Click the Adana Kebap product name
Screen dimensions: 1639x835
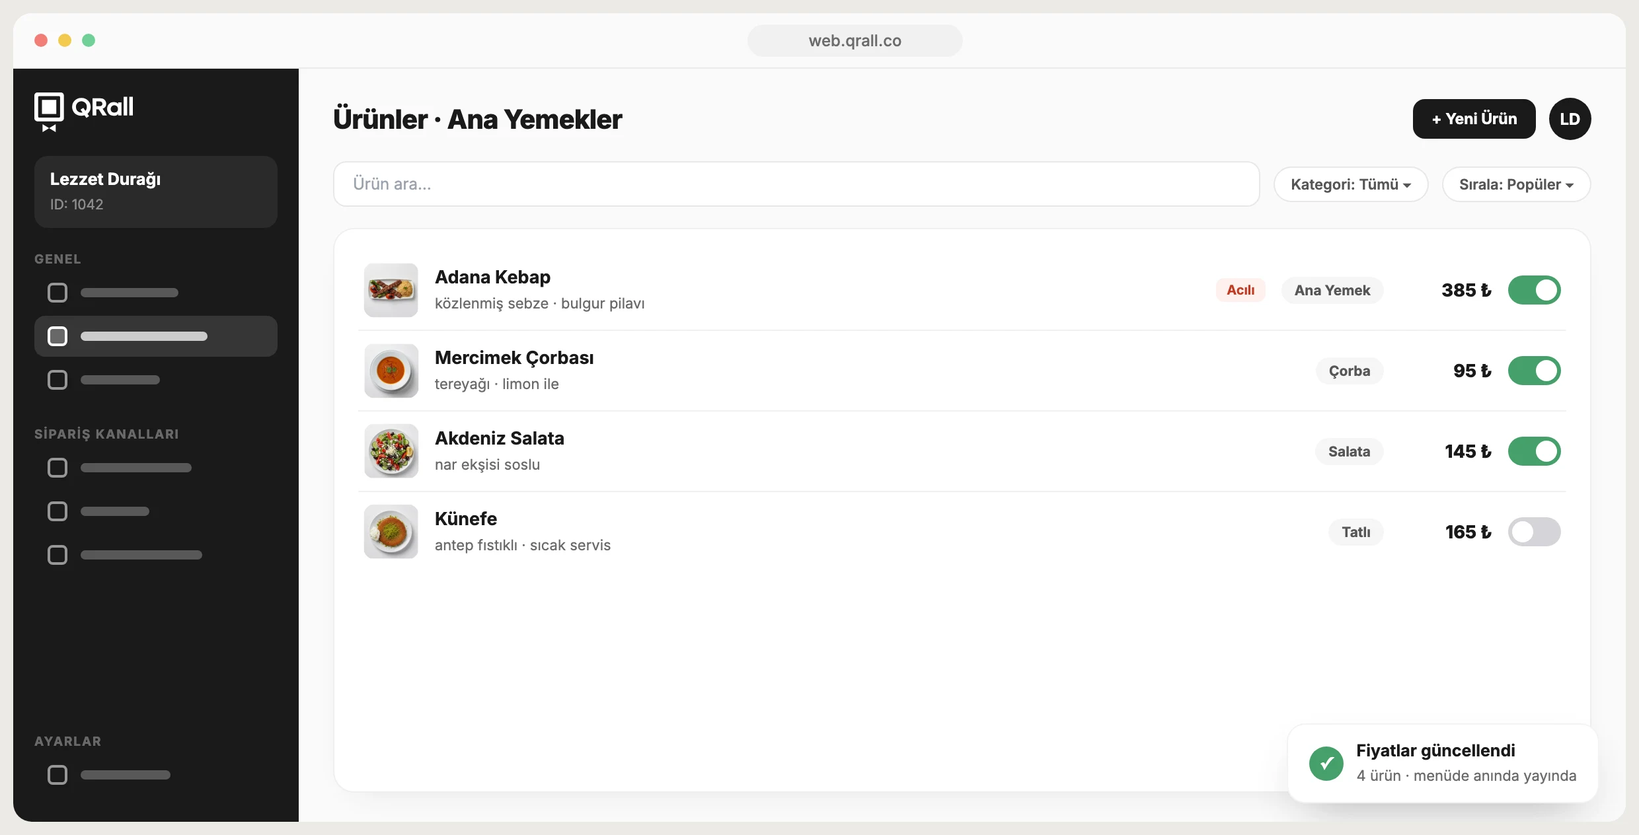coord(492,277)
